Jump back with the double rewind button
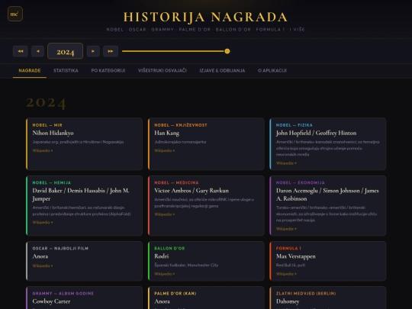The image size is (412, 309). [x=21, y=51]
